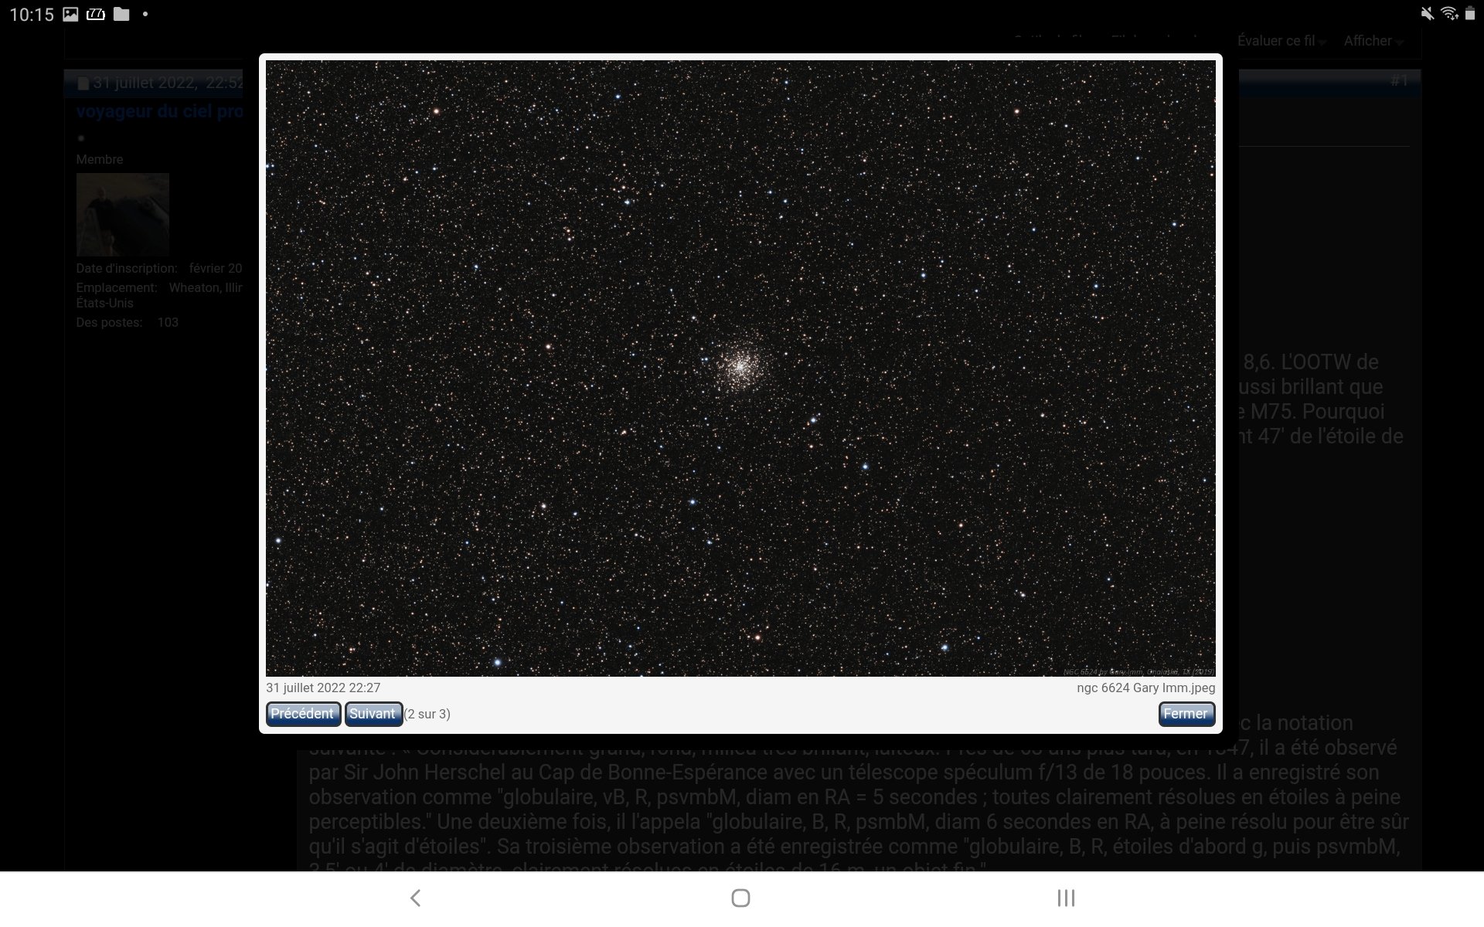Tap the '(2 sur 3)' image counter
This screenshot has height=927, width=1484.
pos(427,714)
